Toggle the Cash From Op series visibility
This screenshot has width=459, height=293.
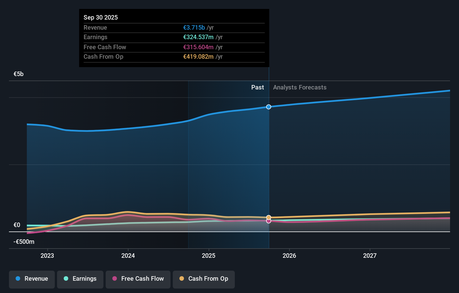pos(204,279)
